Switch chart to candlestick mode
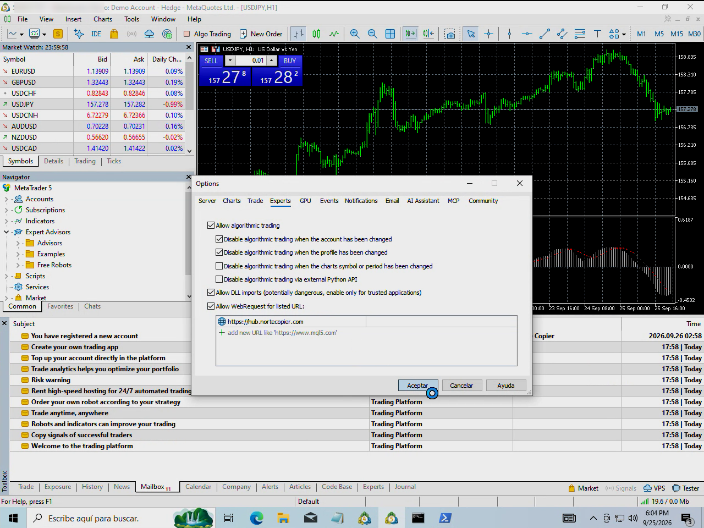704x528 pixels. click(x=316, y=34)
